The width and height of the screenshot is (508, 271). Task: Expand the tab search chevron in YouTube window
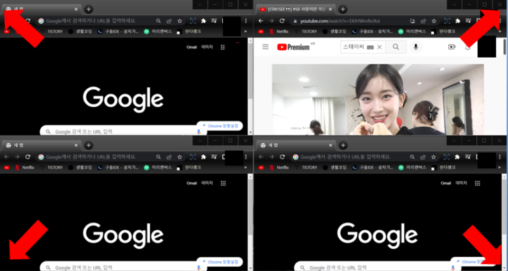pos(455,5)
